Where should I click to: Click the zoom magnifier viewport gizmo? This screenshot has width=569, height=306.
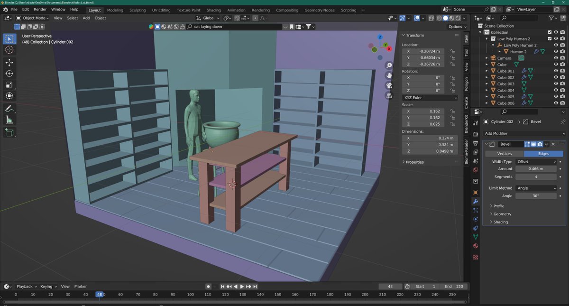(389, 65)
